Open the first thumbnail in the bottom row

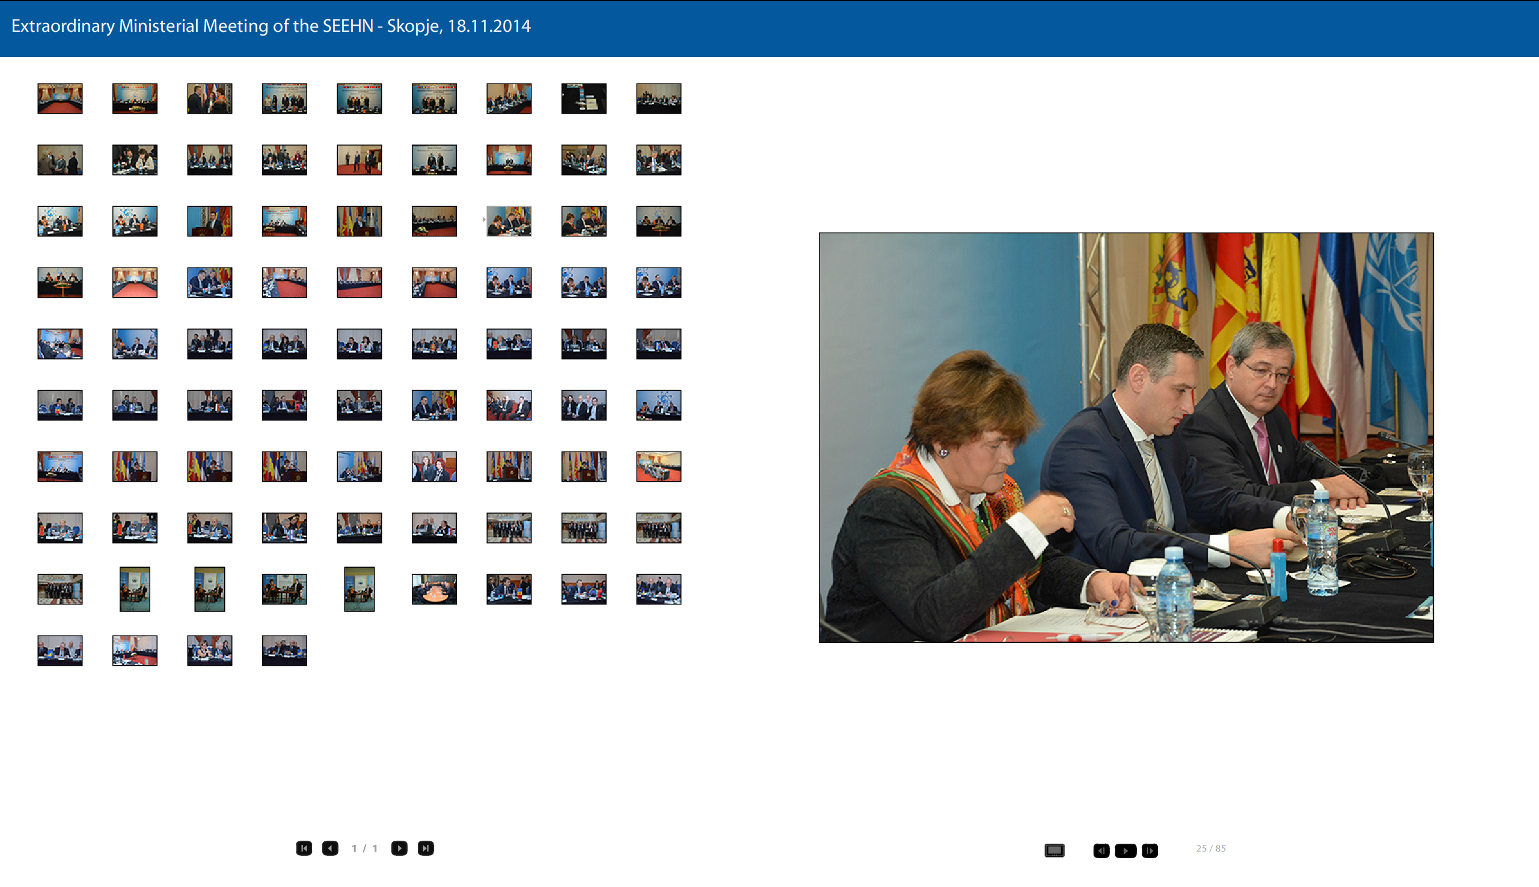60,651
